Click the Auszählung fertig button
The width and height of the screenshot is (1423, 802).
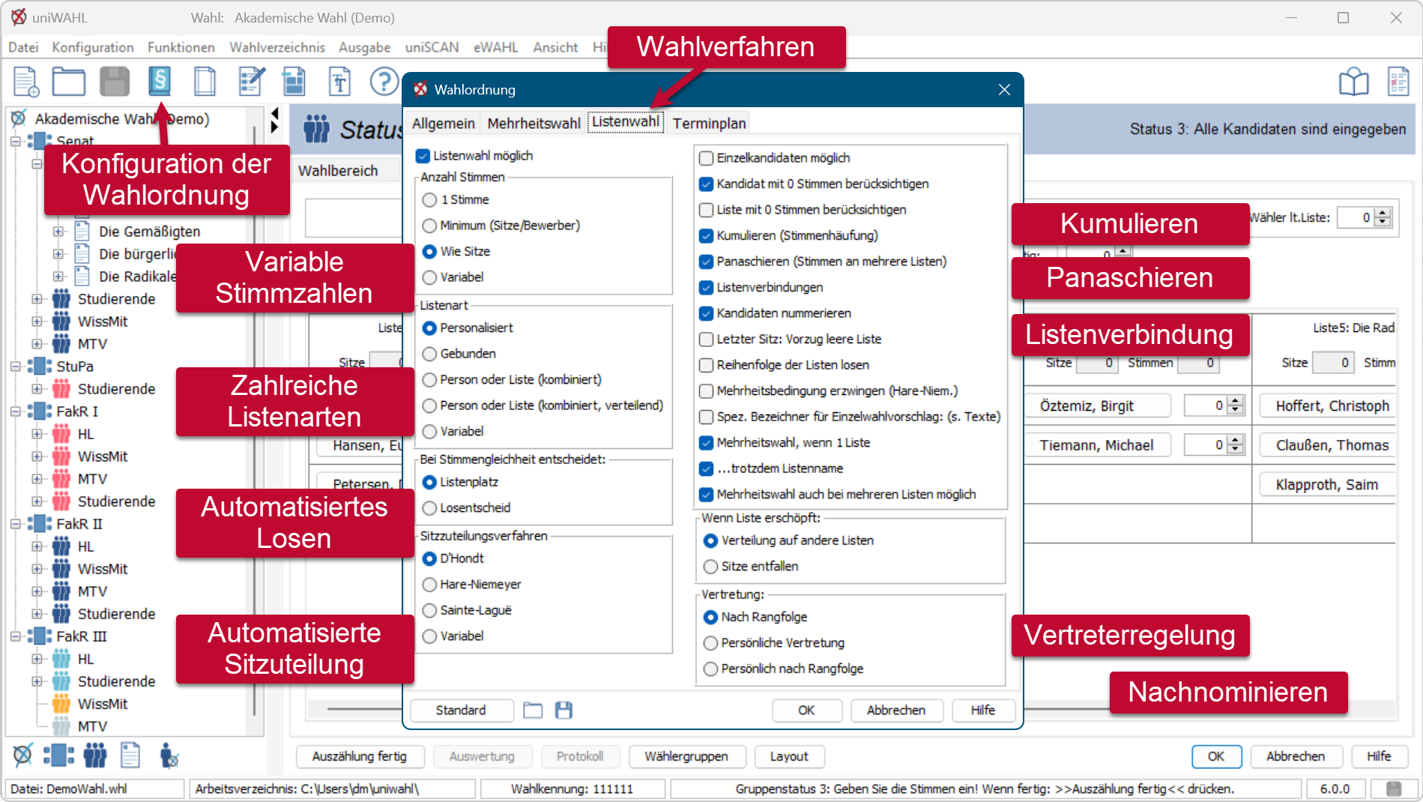click(360, 757)
